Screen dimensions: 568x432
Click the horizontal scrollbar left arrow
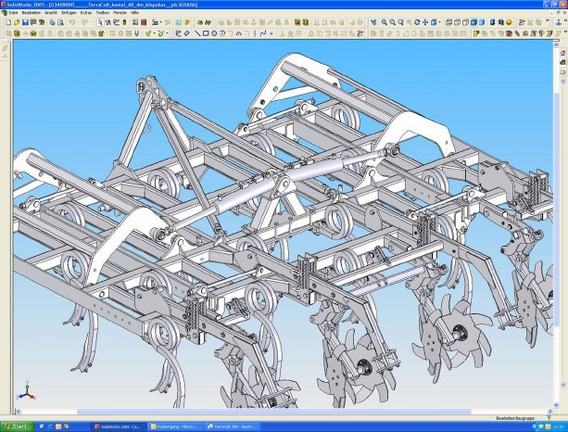[18, 412]
